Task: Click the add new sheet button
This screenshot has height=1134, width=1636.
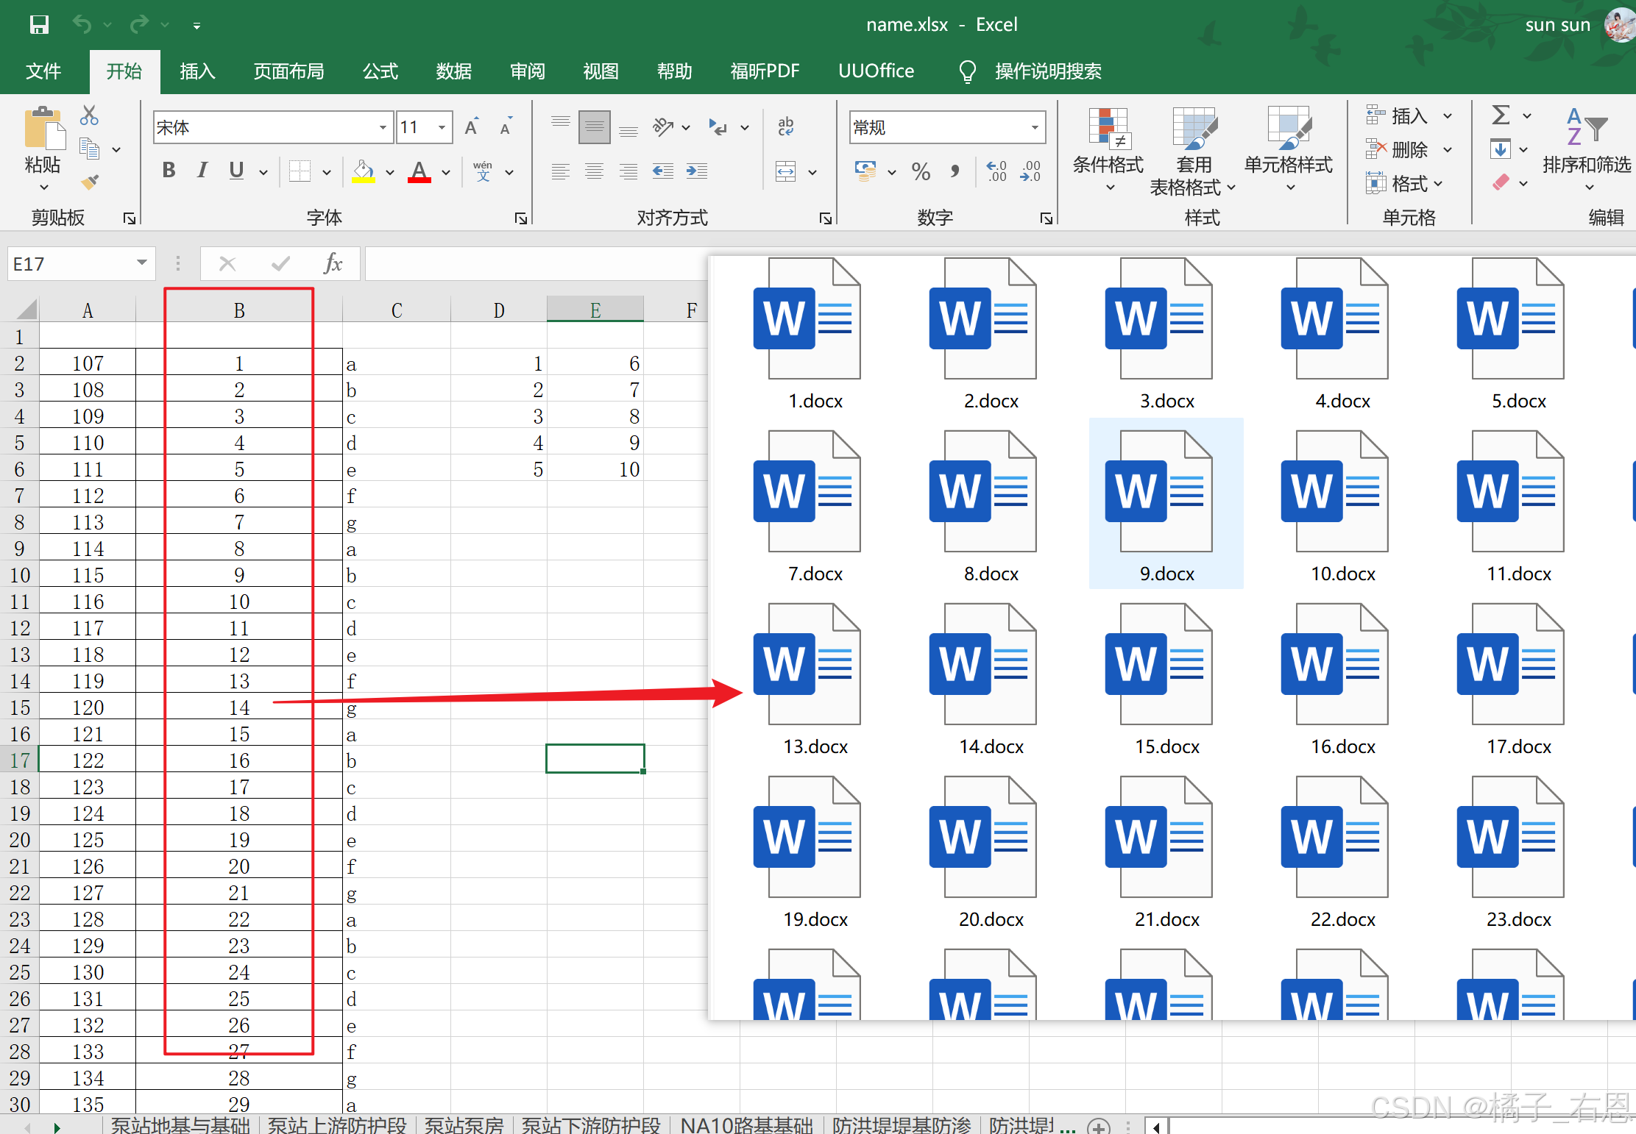Action: pyautogui.click(x=1099, y=1126)
